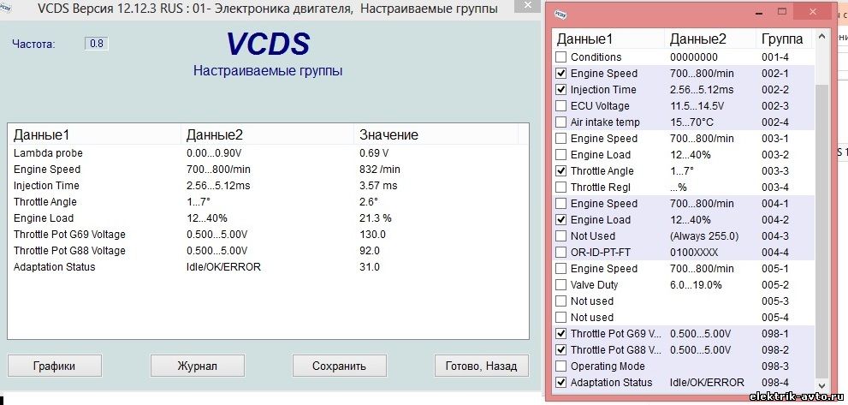Untick Engine Load 004-2 checkbox
This screenshot has height=405, width=848.
pyautogui.click(x=561, y=220)
